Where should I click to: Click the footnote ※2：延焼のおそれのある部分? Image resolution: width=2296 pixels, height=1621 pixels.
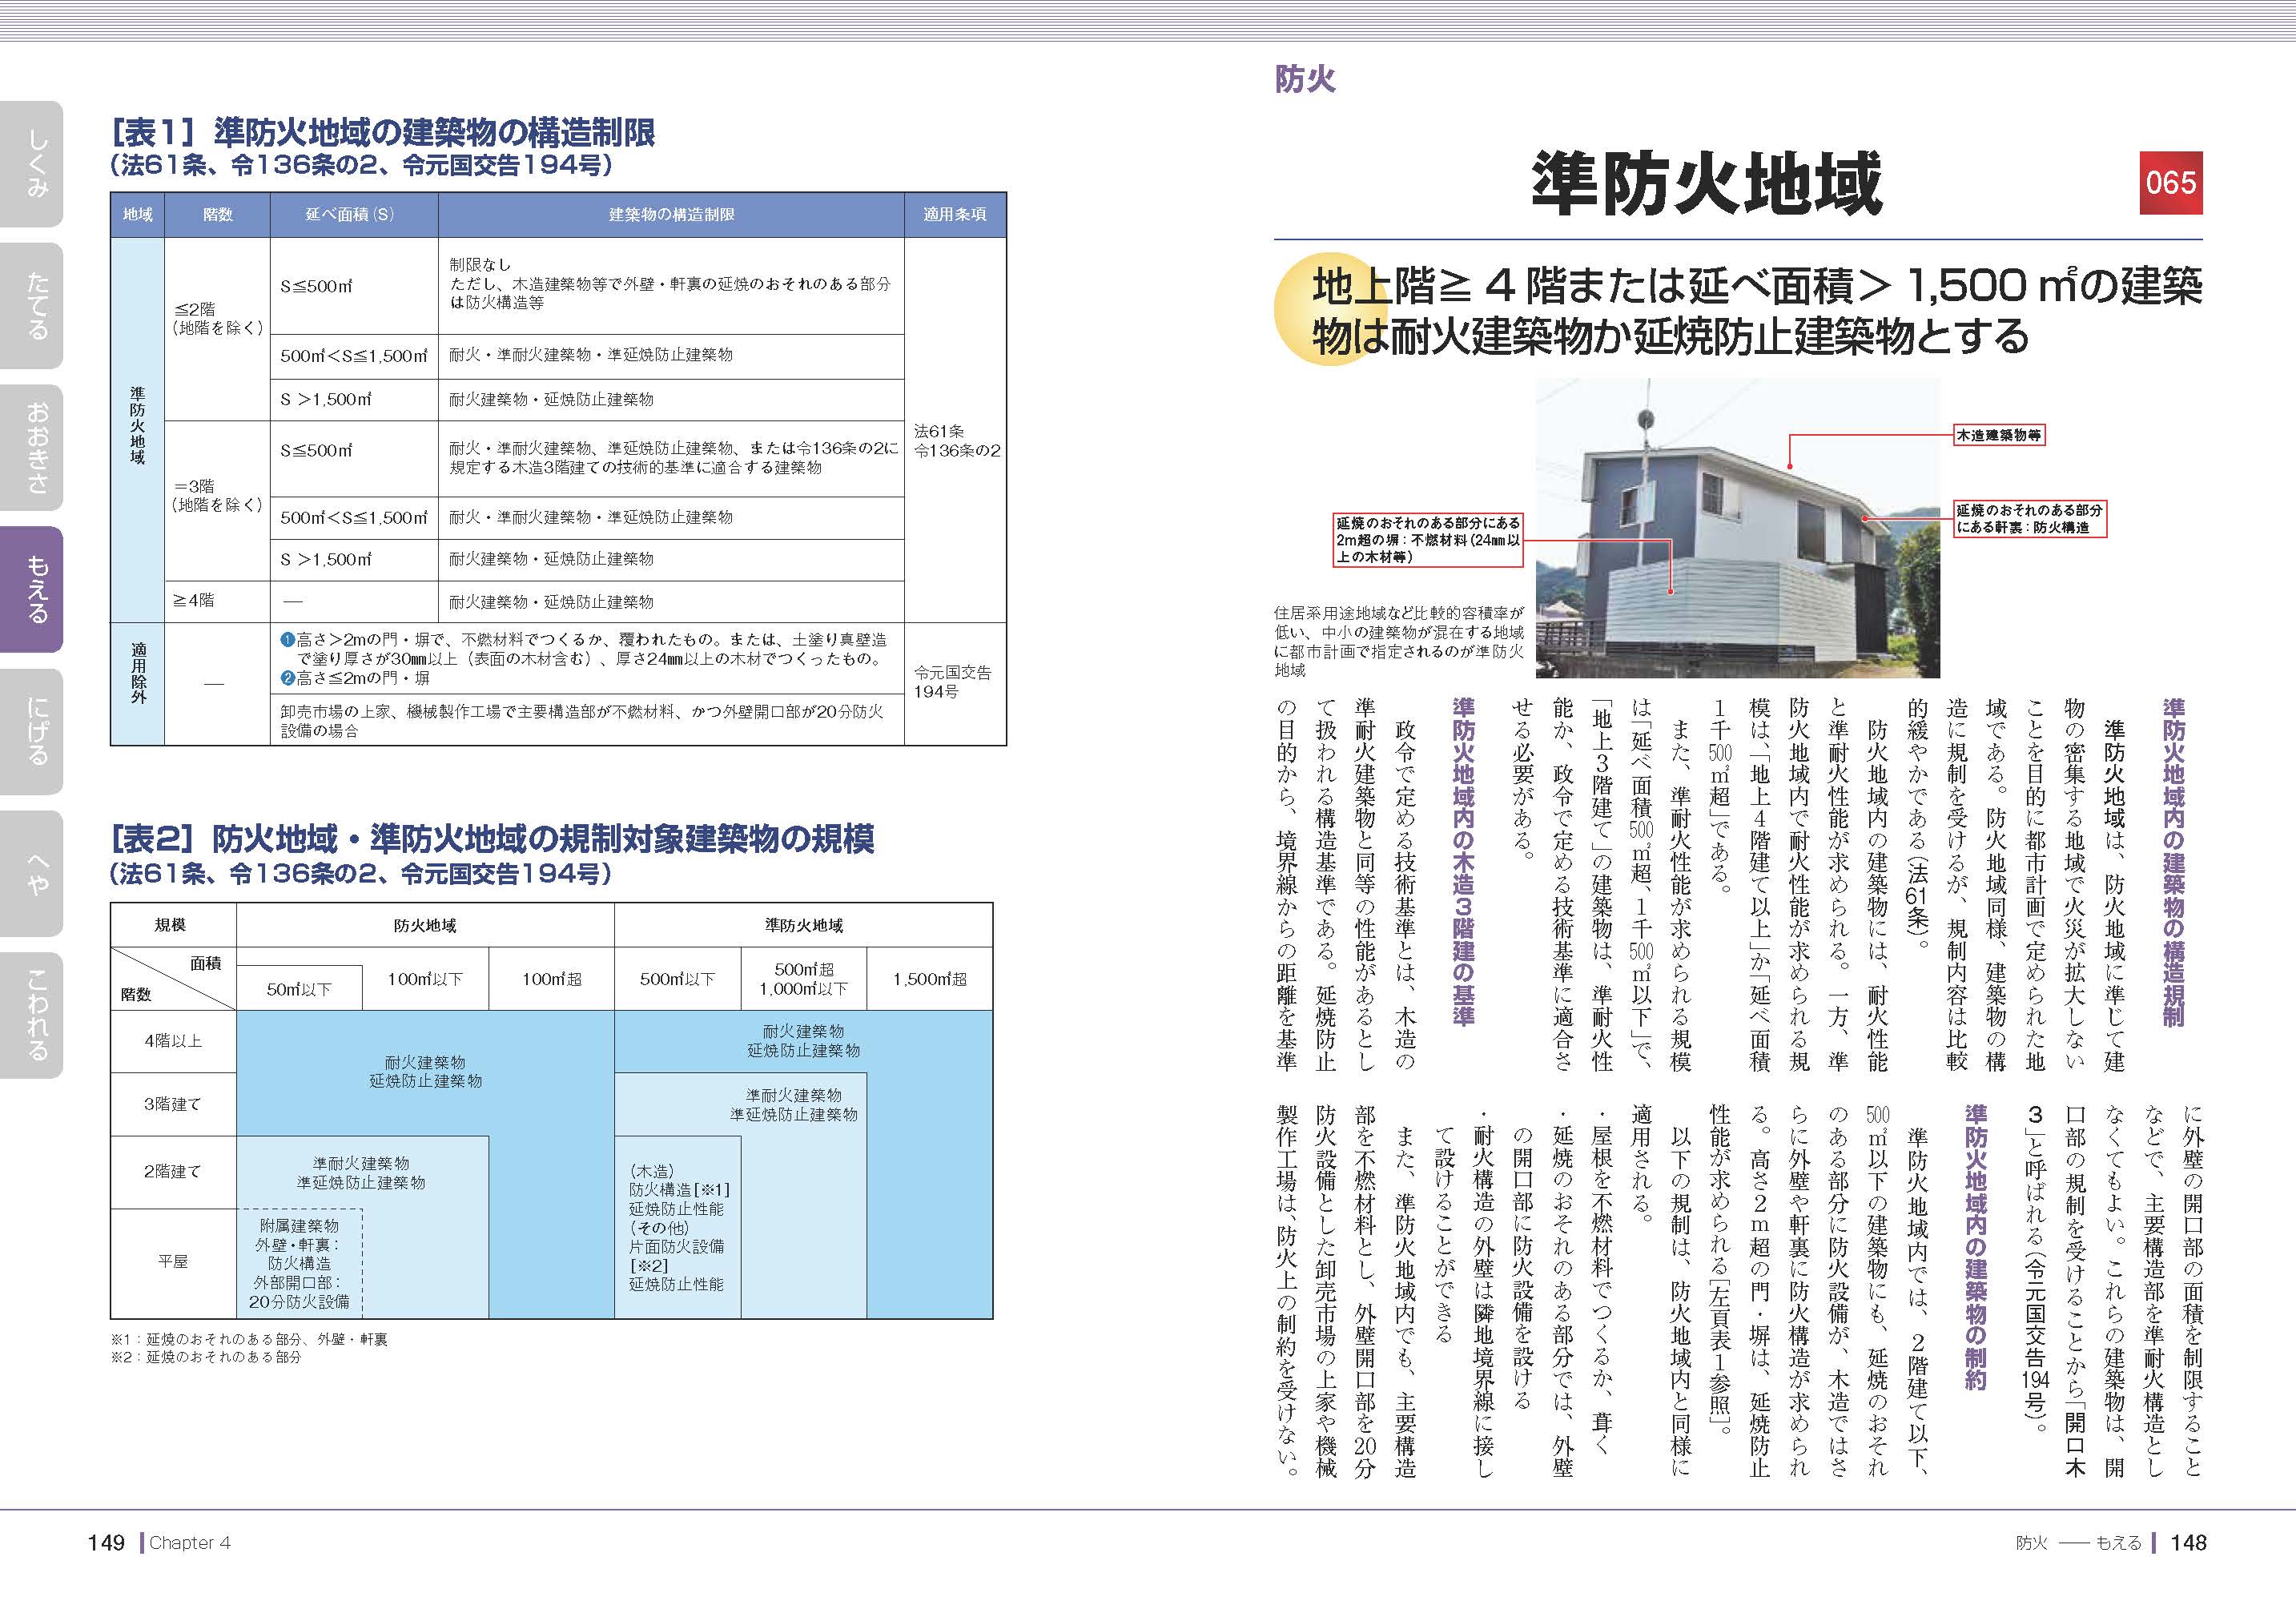(x=206, y=1357)
